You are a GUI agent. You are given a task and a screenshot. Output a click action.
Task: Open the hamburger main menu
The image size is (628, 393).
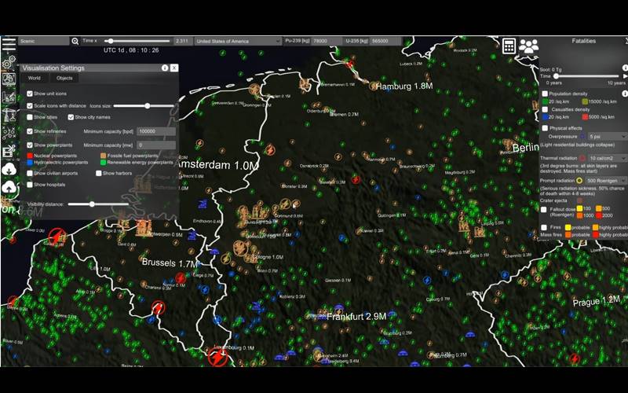[x=9, y=42]
